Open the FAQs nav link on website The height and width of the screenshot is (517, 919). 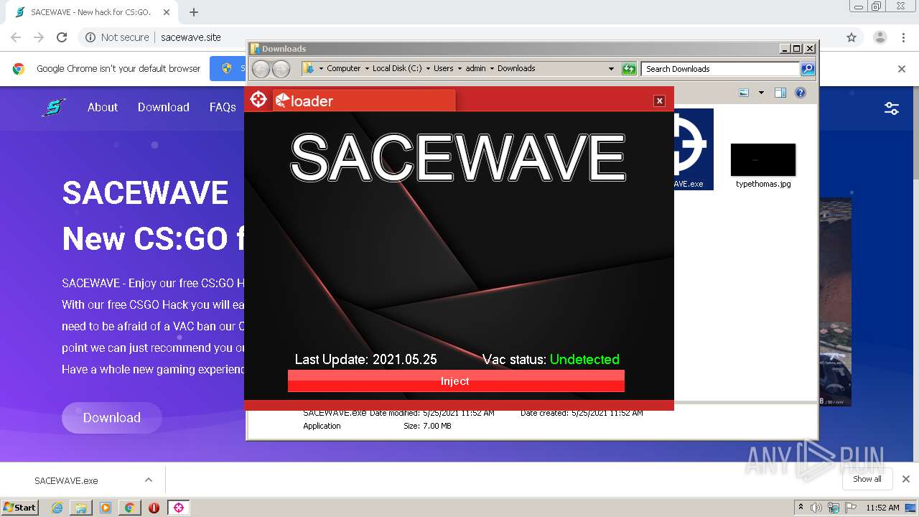(223, 107)
